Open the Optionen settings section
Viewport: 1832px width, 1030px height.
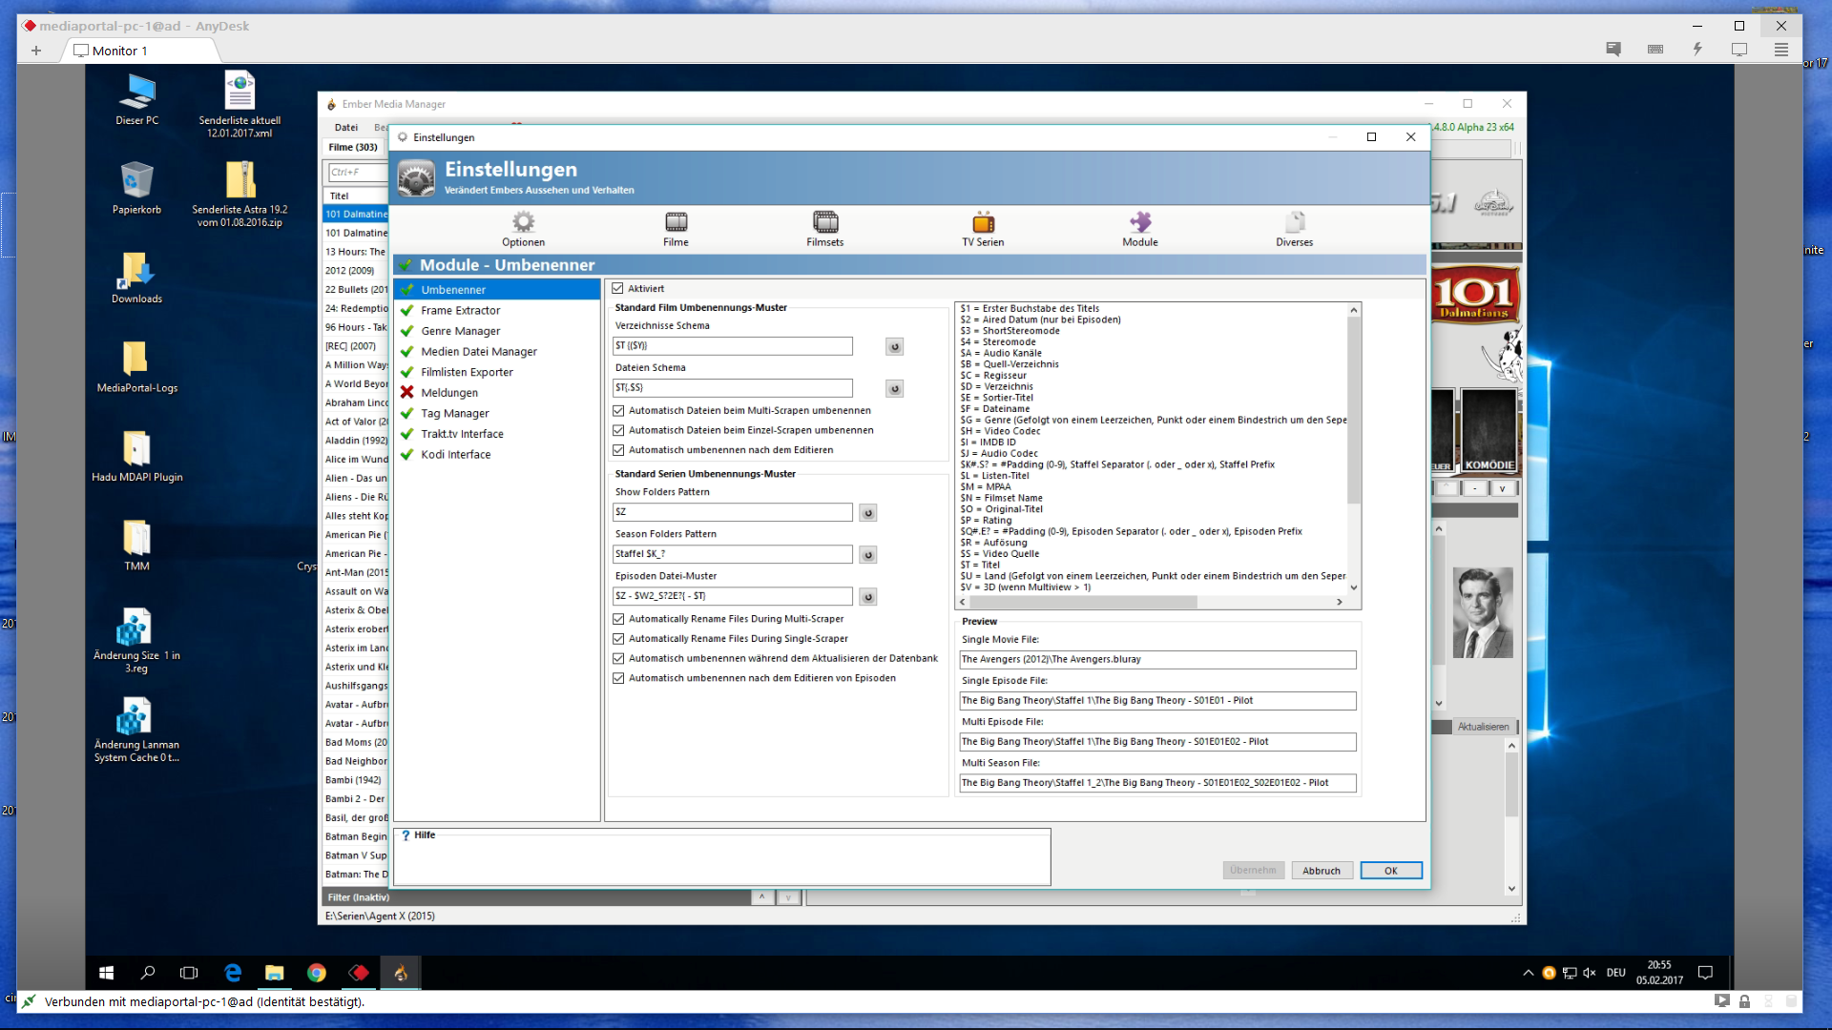(523, 229)
